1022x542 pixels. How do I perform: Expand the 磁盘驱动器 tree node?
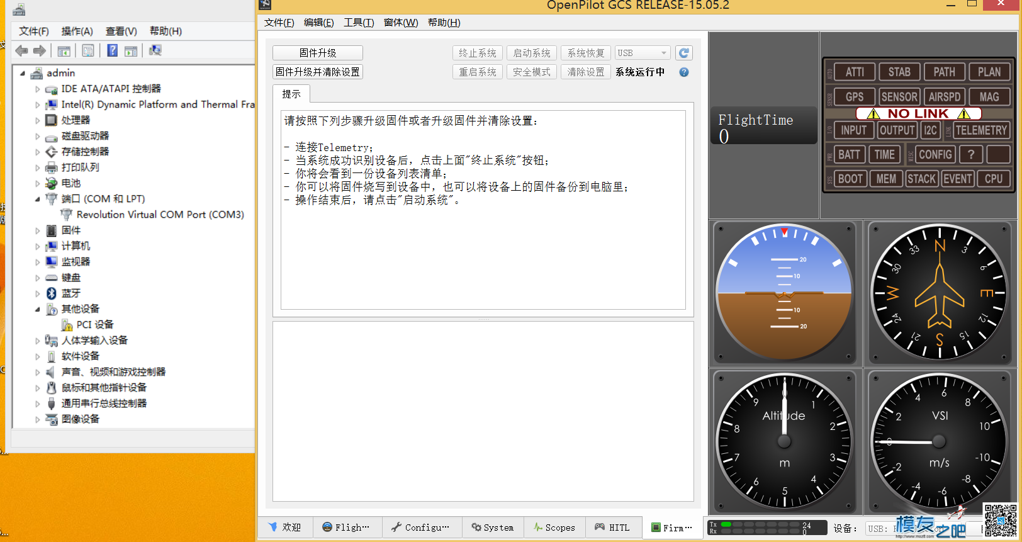38,136
